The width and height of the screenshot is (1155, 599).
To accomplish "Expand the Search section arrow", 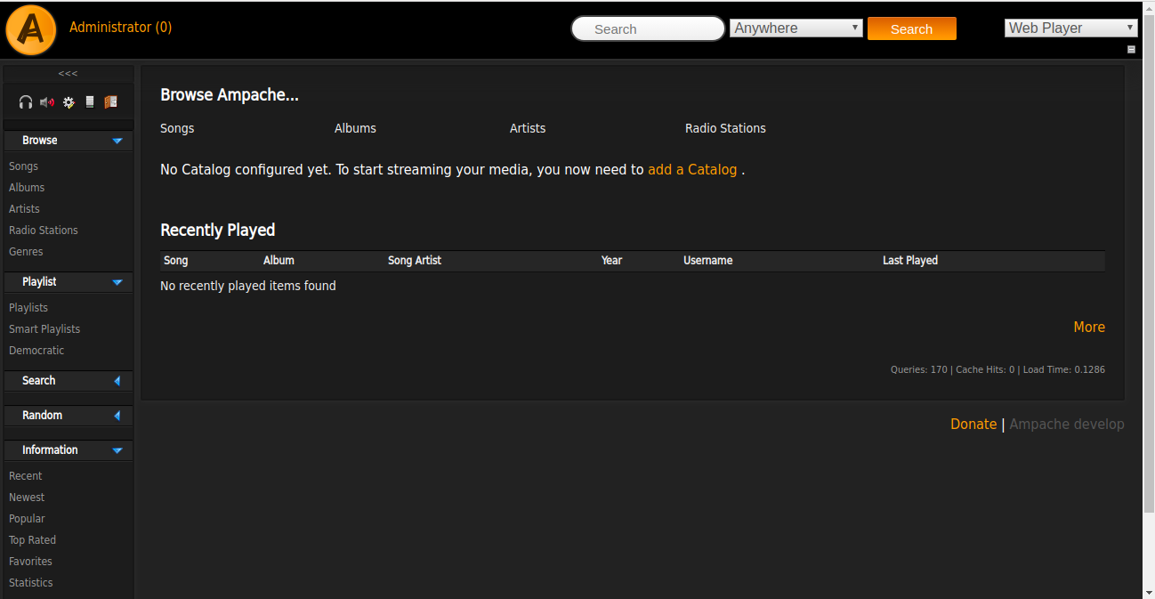I will (x=117, y=381).
